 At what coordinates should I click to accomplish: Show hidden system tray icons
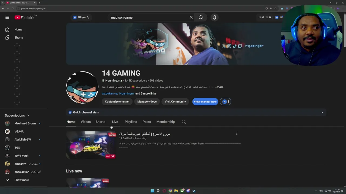tap(316, 191)
